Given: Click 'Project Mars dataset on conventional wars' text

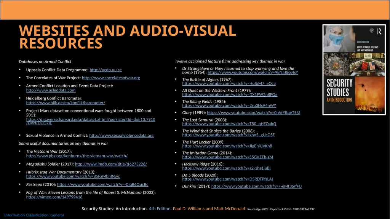Looking at the screenshot, I should point(88,113).
